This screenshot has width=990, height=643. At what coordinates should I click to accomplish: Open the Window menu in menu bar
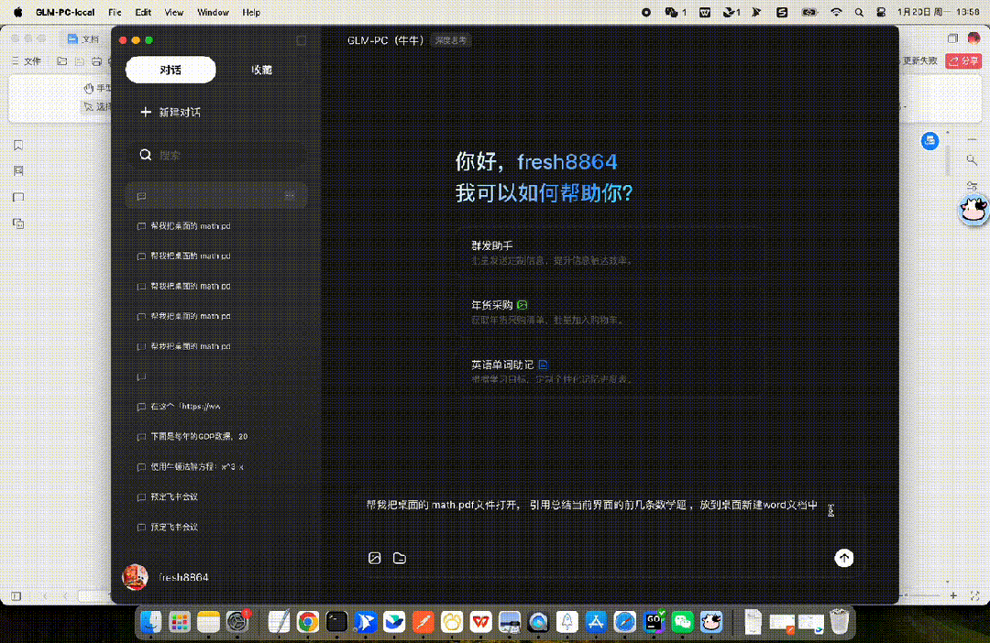pyautogui.click(x=213, y=12)
